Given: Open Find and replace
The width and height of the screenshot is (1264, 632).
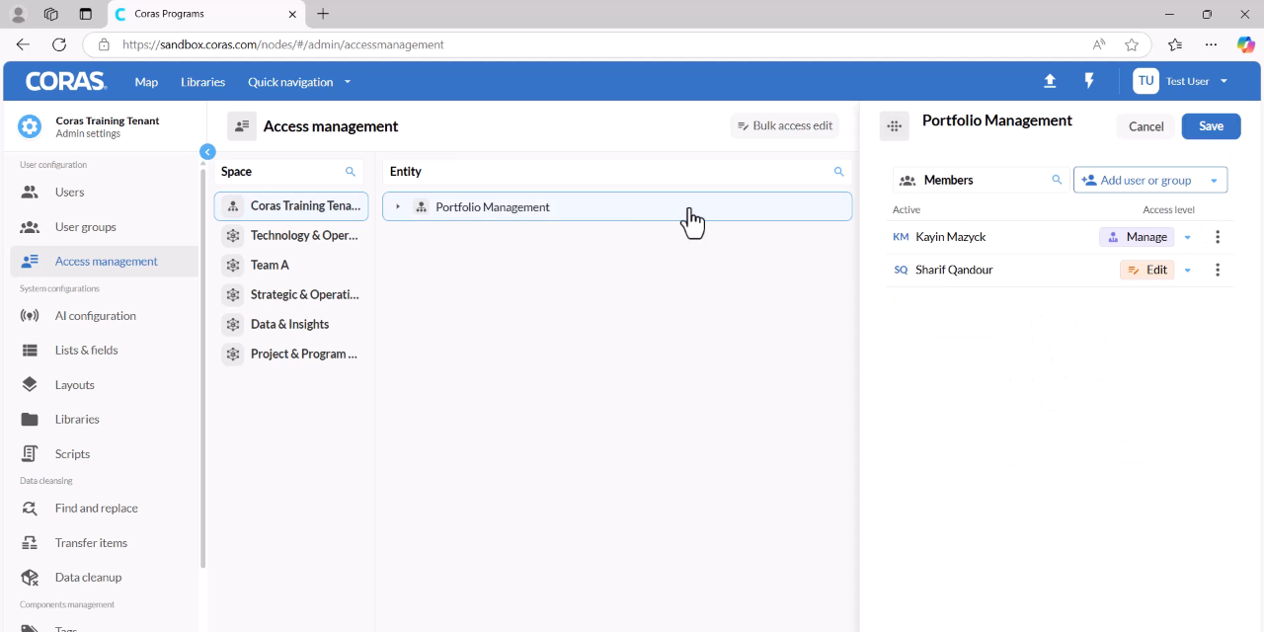Looking at the screenshot, I should point(105,508).
